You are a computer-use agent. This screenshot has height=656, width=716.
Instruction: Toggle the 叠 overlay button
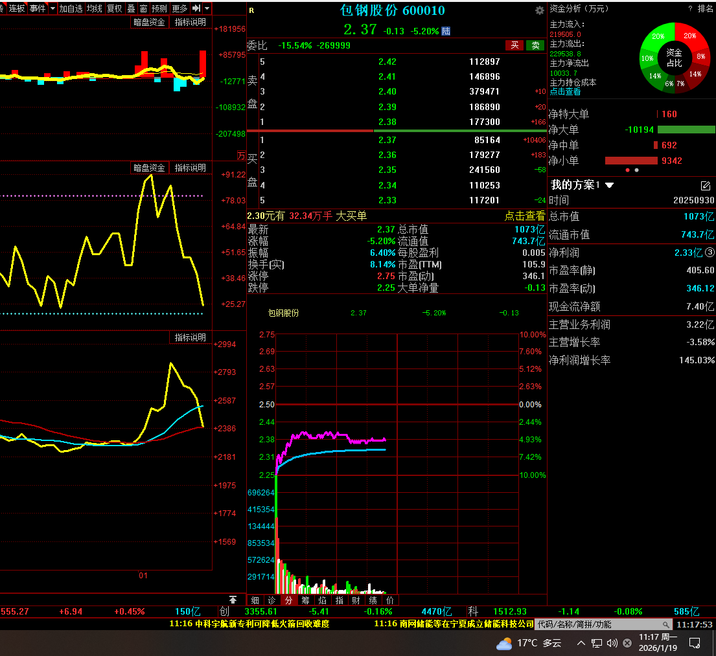click(x=131, y=8)
